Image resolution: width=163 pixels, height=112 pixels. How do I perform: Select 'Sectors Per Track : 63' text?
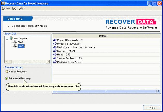[x=69, y=58]
